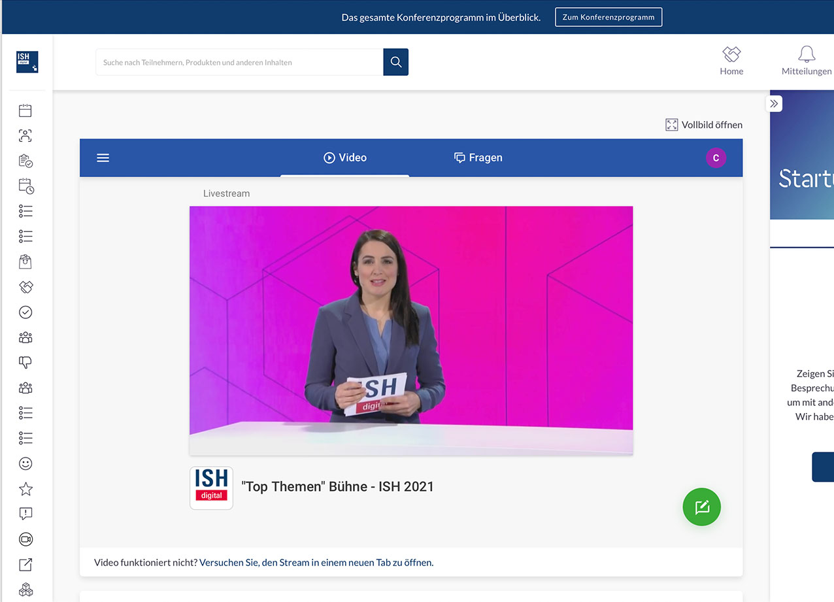The image size is (834, 602).
Task: Collapse the right panel with double chevron
Action: point(774,103)
